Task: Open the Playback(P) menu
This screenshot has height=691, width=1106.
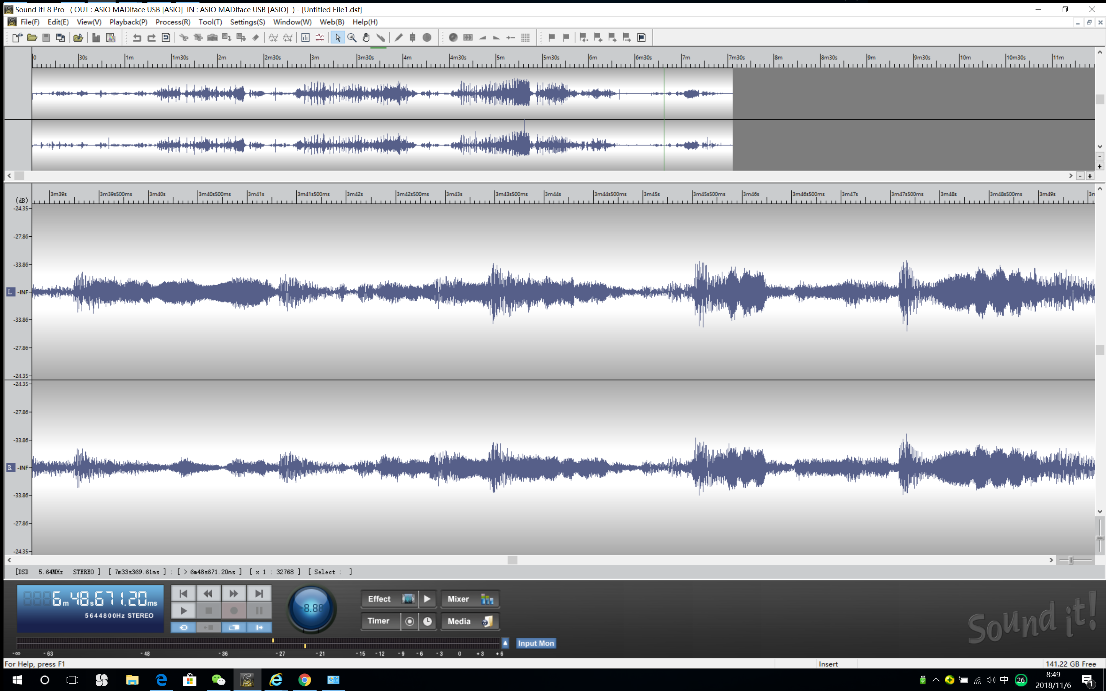Action: click(129, 22)
